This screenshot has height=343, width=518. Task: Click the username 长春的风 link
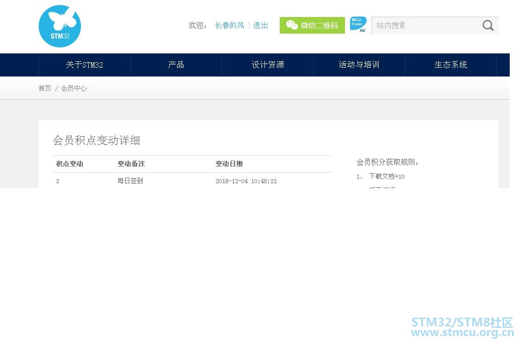coord(229,25)
